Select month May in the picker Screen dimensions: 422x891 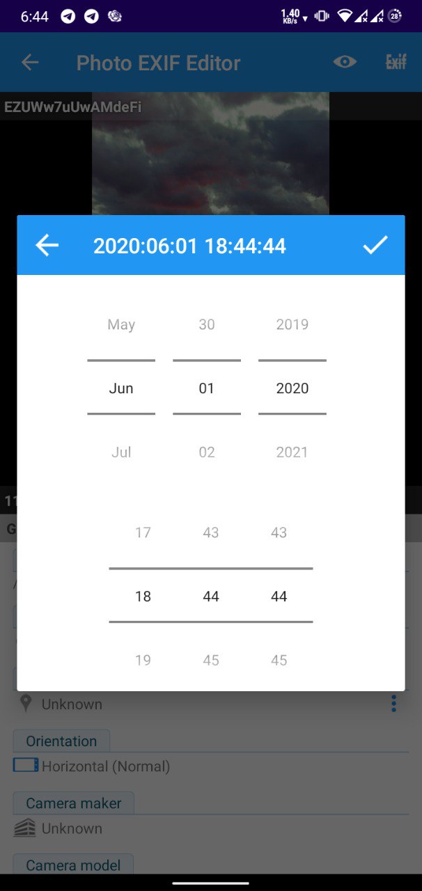[121, 324]
